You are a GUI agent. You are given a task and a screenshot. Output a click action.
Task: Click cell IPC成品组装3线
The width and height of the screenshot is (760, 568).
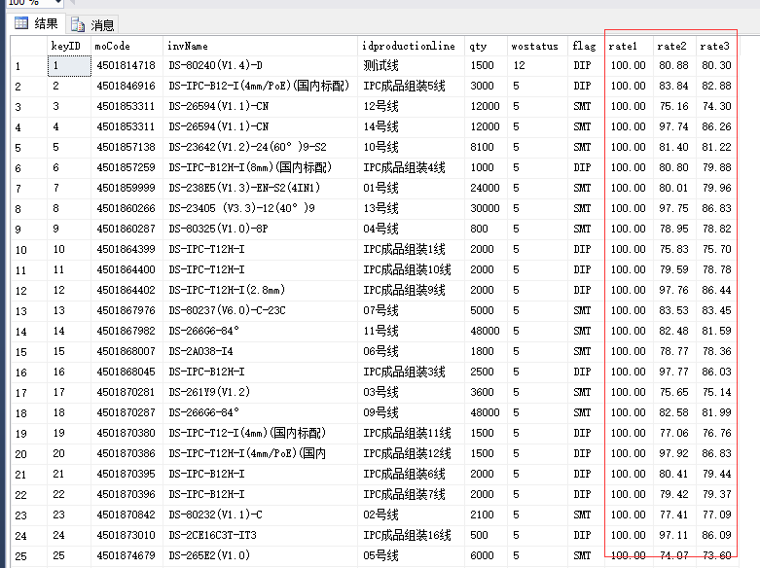[411, 372]
